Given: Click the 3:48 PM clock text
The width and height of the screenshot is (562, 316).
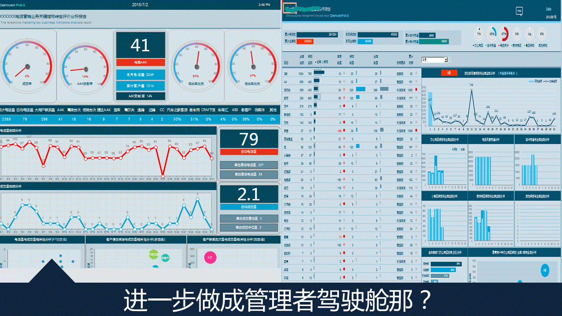Looking at the screenshot, I should [265, 5].
